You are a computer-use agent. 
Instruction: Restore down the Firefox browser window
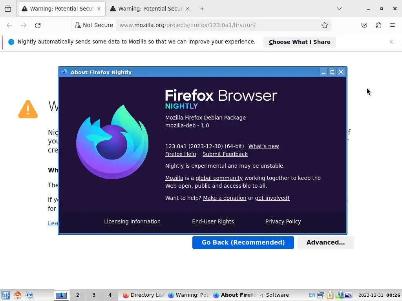(382, 9)
